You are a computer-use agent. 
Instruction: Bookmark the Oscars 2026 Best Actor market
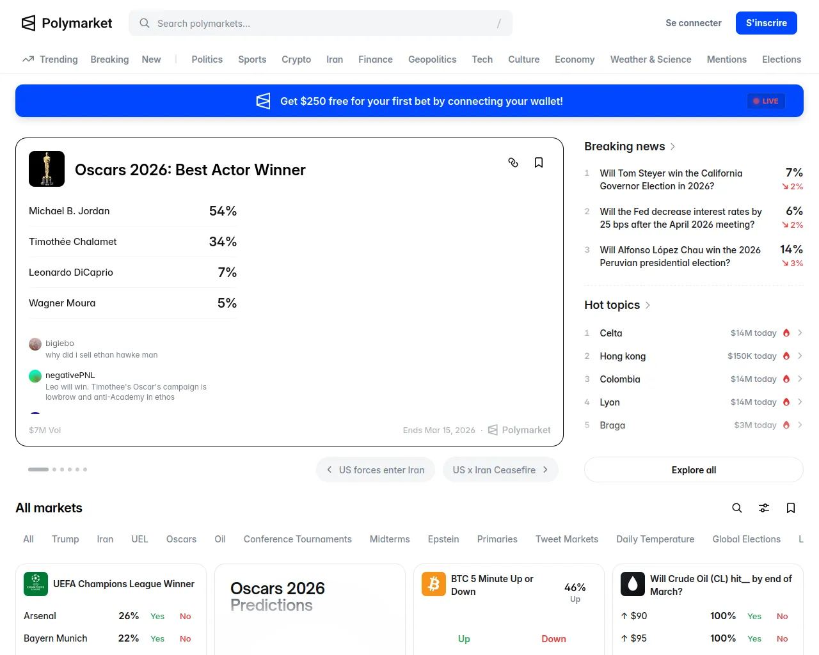pyautogui.click(x=539, y=162)
